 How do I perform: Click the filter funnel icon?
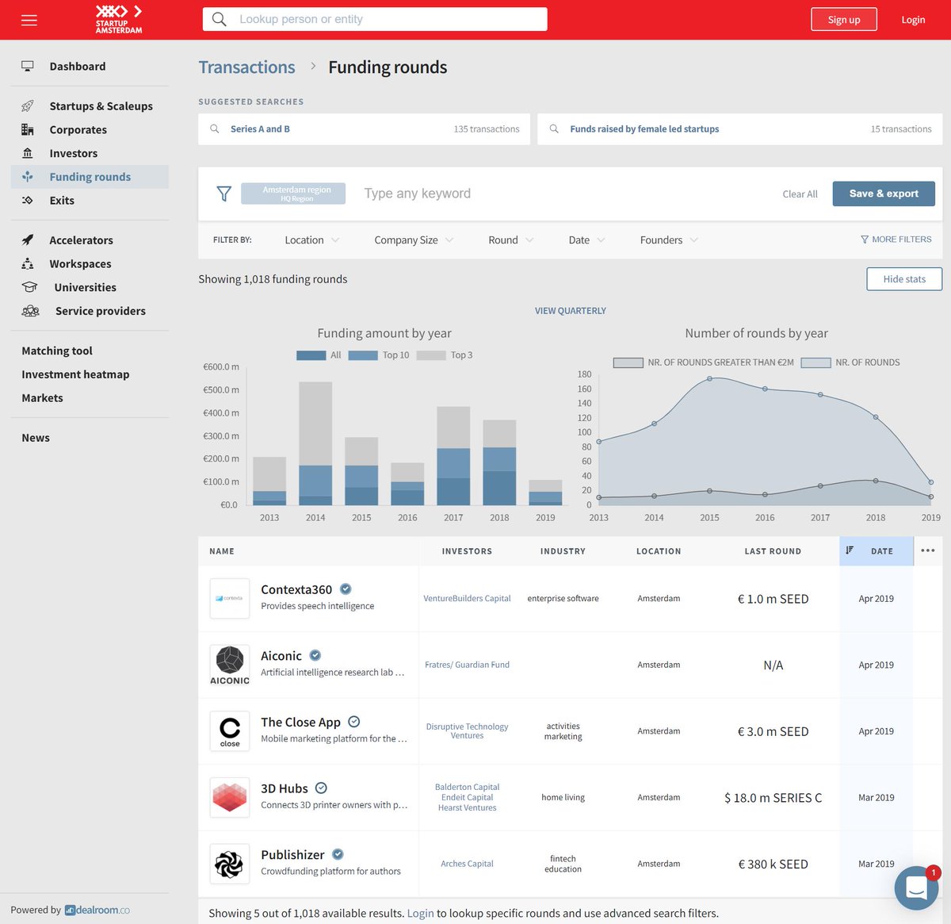point(224,194)
